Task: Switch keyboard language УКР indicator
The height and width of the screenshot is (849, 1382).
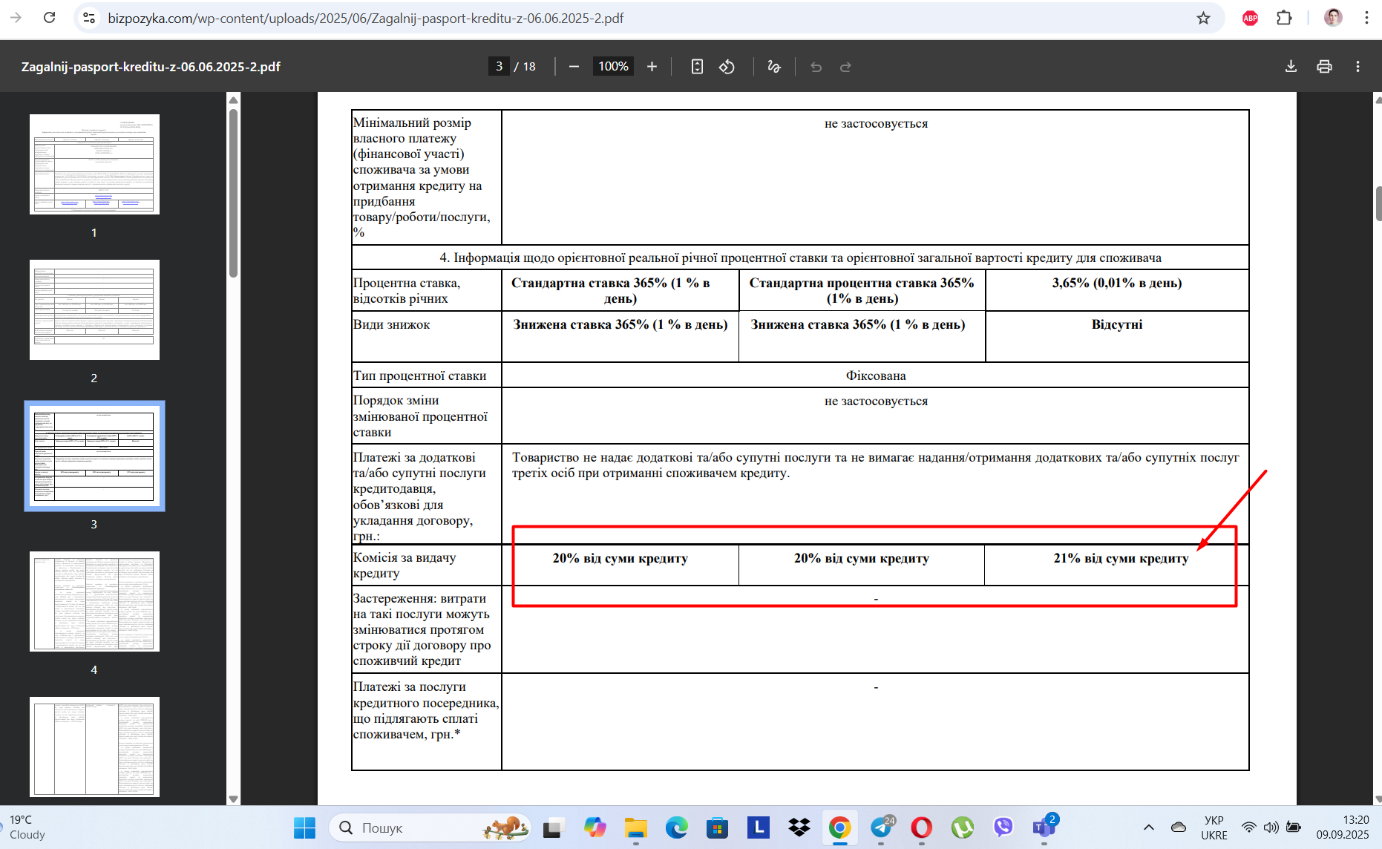Action: point(1214,827)
